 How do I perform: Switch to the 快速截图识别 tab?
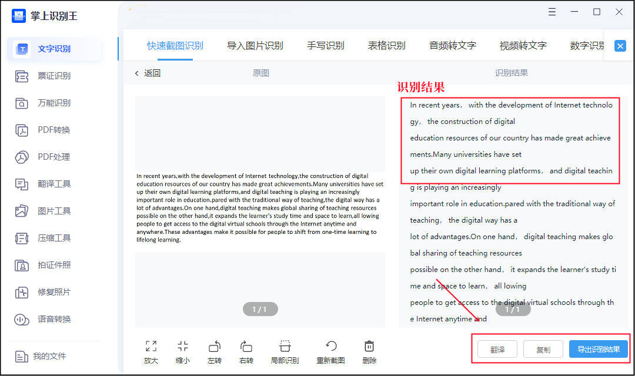(175, 46)
